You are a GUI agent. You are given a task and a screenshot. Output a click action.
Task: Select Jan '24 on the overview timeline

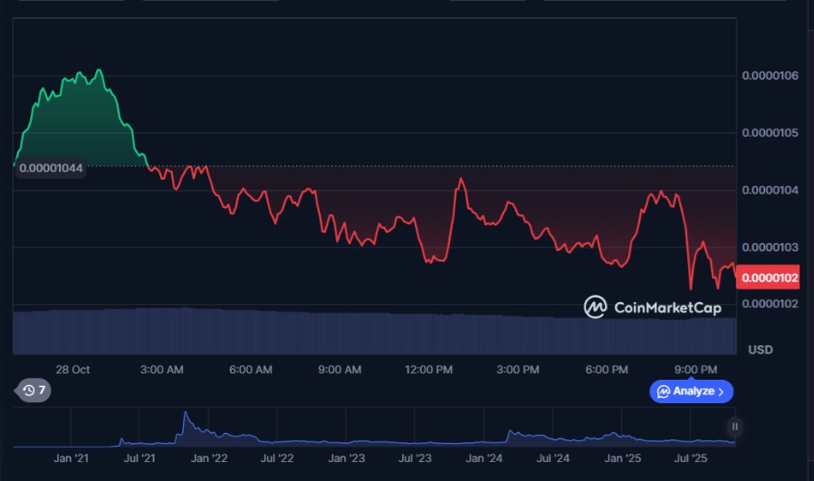484,458
